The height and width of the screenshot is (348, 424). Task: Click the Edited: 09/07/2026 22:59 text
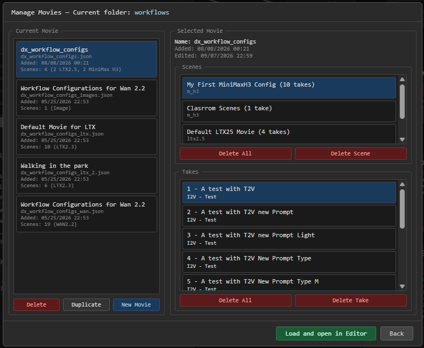click(x=214, y=56)
